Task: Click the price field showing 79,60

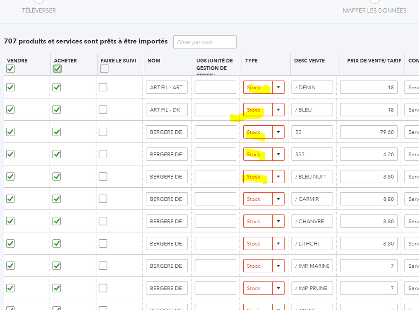Action: tap(369, 132)
